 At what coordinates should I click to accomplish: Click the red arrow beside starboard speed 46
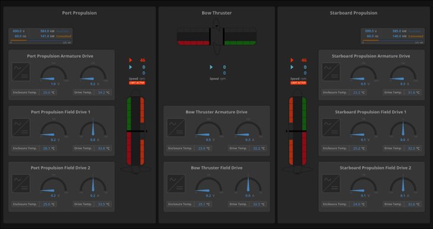[292, 60]
